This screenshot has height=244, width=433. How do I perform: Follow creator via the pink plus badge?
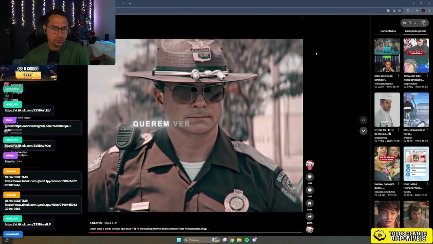click(310, 168)
